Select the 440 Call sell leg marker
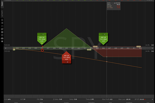Image resolution: width=155 pixels, height=103 pixels. [66, 57]
